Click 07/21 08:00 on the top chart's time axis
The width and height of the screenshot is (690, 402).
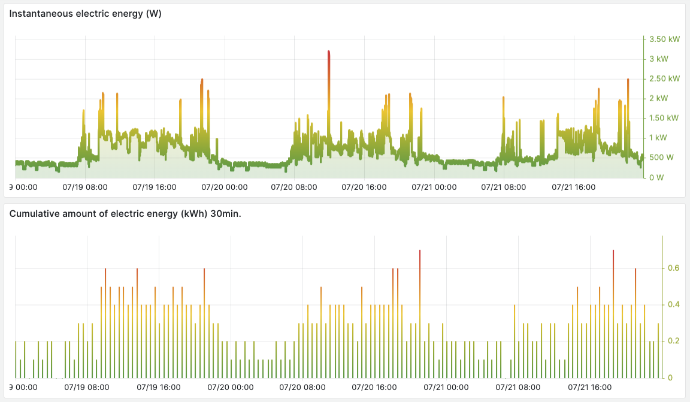coord(504,187)
